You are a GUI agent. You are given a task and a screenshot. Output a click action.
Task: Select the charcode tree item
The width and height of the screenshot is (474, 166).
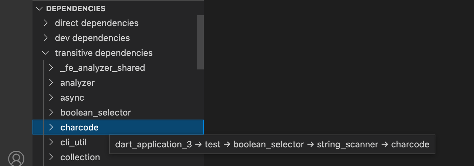[118, 127]
